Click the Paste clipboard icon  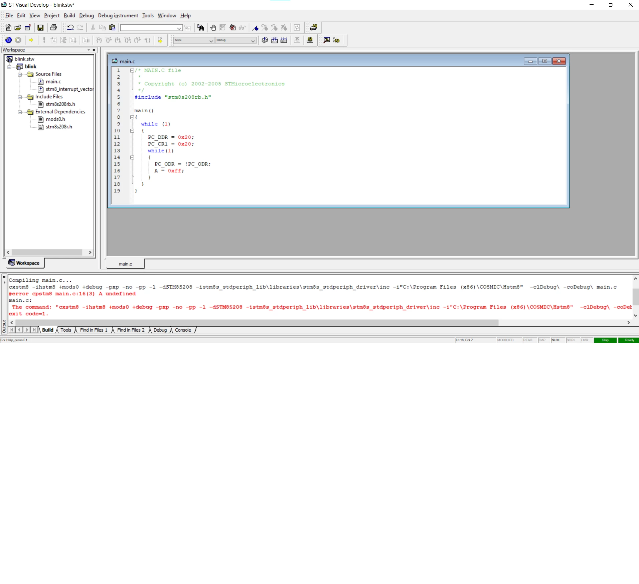coord(112,28)
